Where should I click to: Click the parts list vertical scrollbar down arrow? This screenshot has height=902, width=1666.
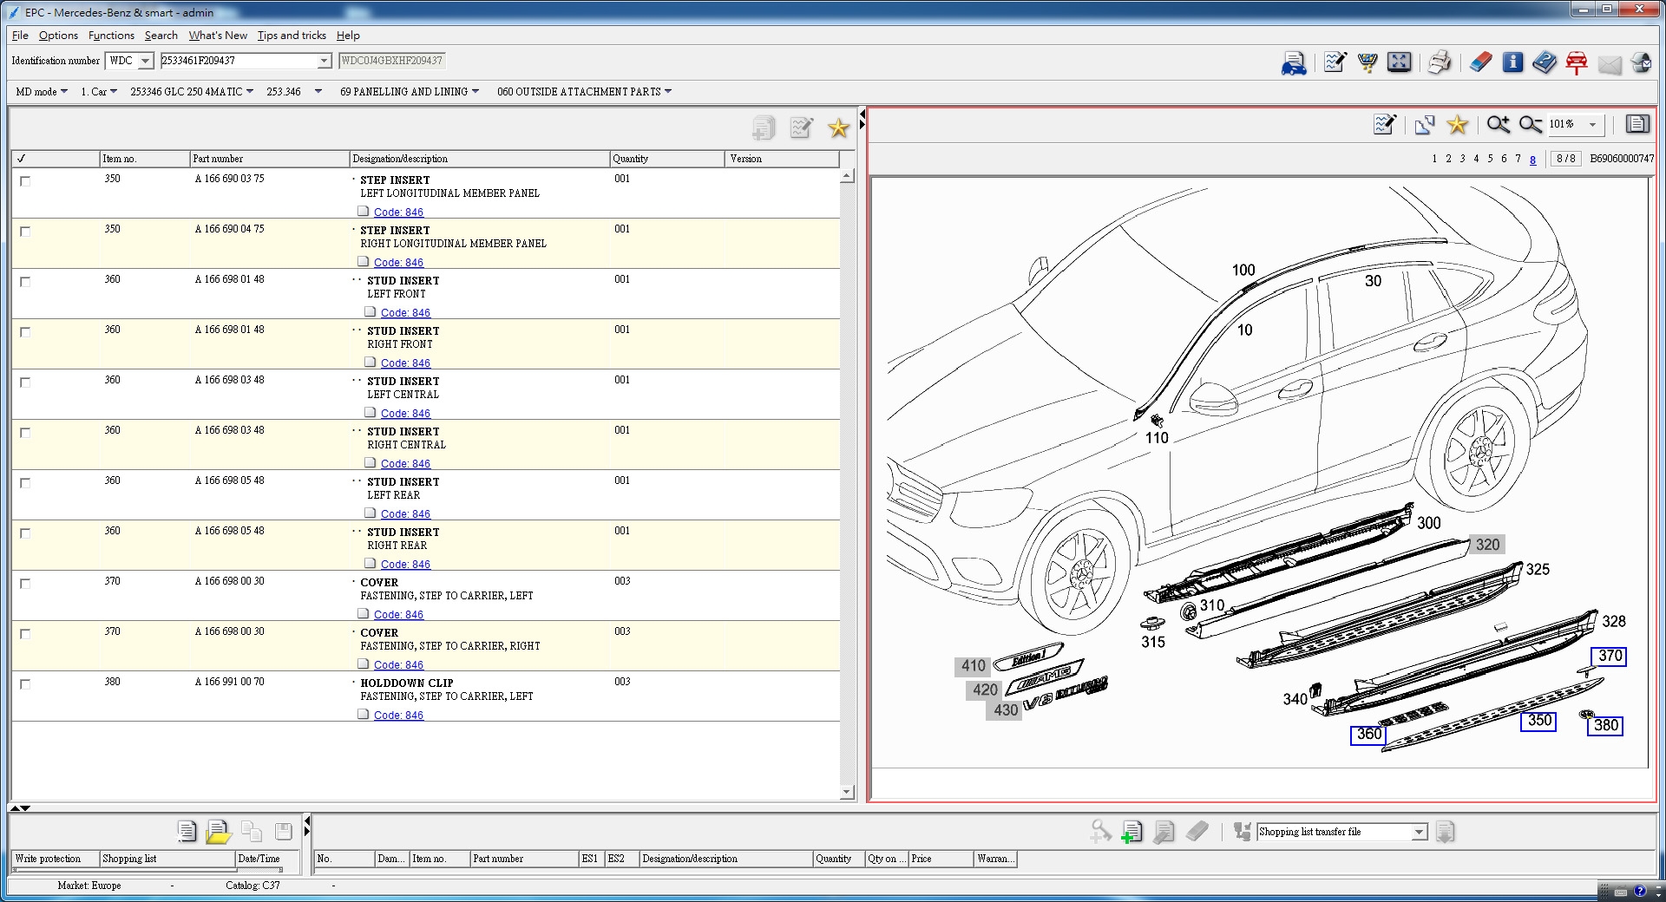click(847, 792)
